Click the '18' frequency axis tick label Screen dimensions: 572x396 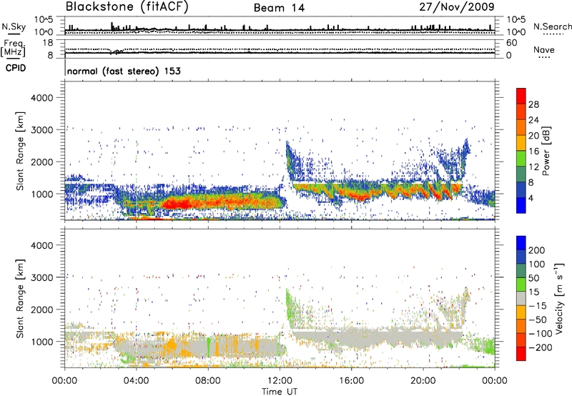click(48, 43)
